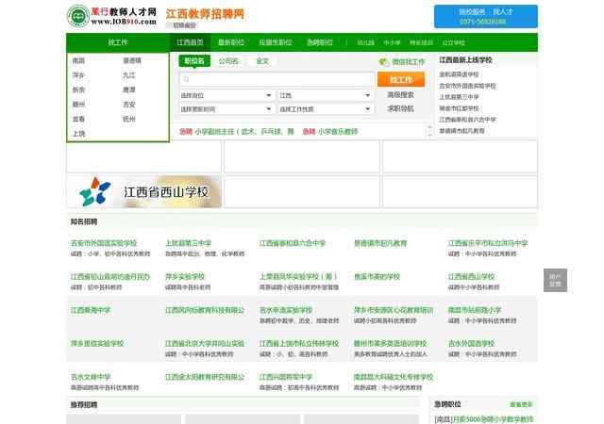
Task: Click the 高级搜索 advanced search link
Action: pos(400,94)
